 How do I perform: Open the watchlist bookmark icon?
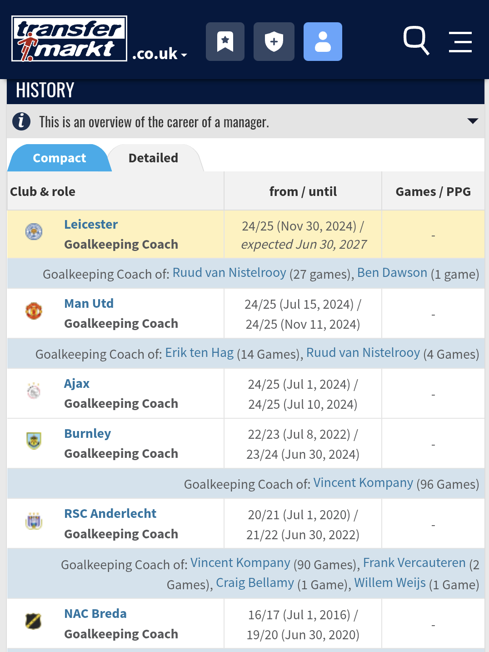(225, 41)
